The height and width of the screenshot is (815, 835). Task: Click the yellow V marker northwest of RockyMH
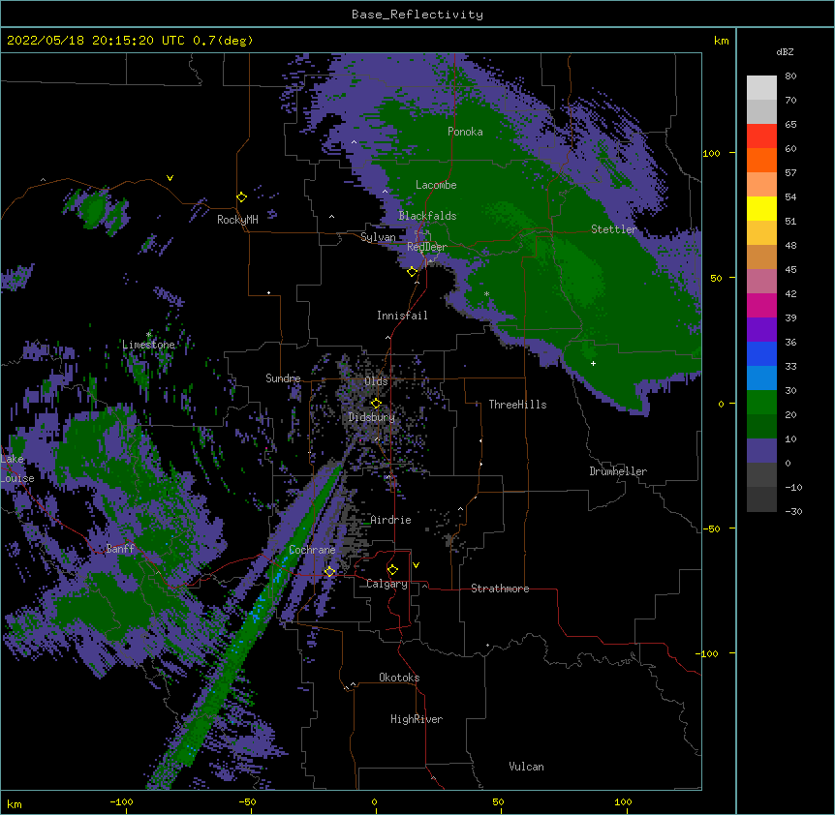(170, 178)
